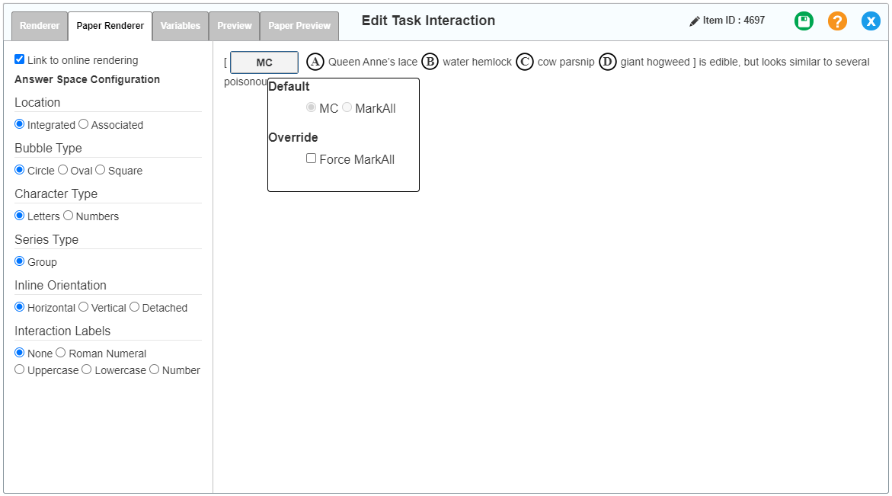Choose Uppercase interaction labels
The image size is (892, 496).
tap(19, 370)
